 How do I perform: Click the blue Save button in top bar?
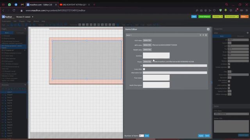coord(194,17)
